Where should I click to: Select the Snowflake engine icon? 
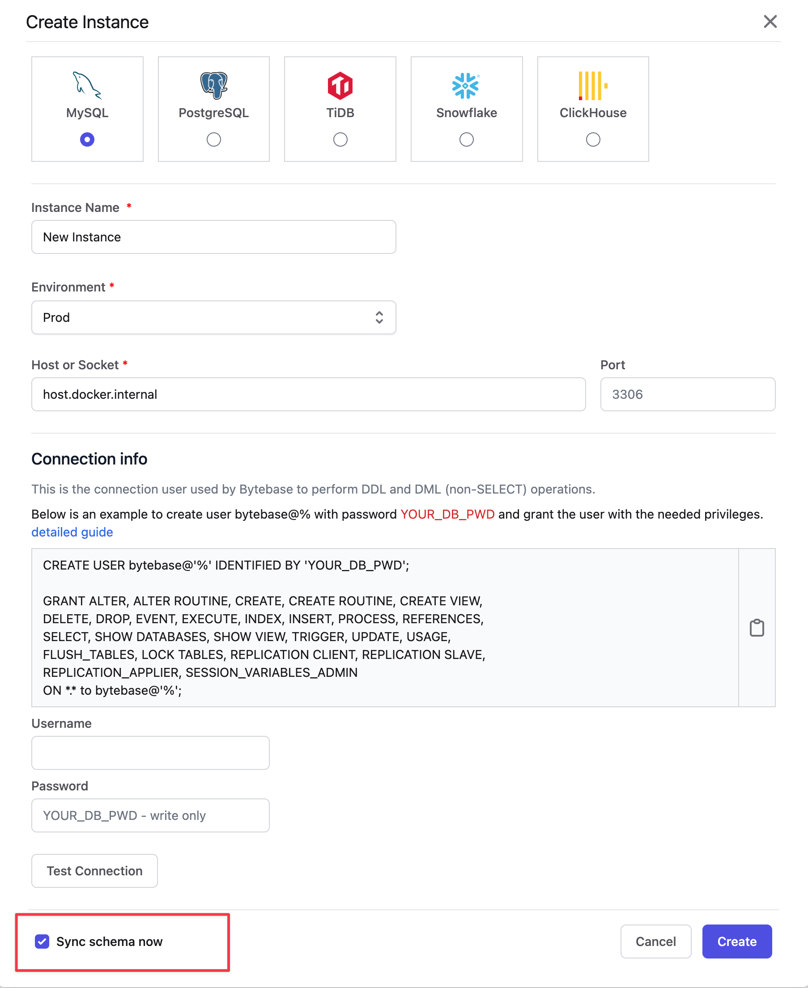[x=466, y=87]
